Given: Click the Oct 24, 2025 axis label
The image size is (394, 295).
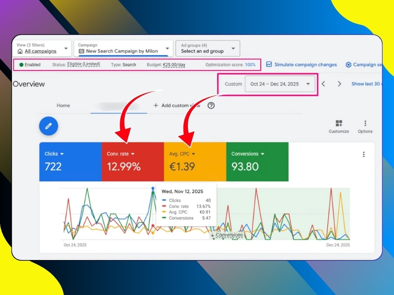Looking at the screenshot, I should click(75, 245).
